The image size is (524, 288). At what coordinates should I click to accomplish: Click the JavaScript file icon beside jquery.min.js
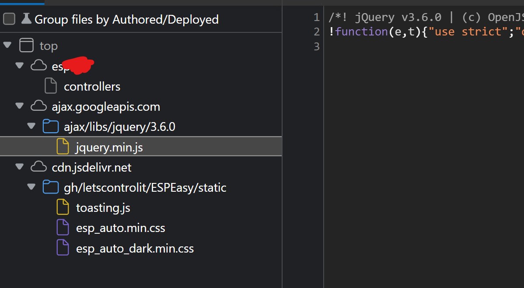(63, 146)
